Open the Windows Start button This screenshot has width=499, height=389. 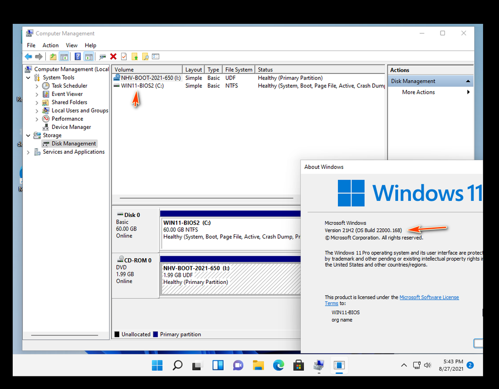coord(157,366)
